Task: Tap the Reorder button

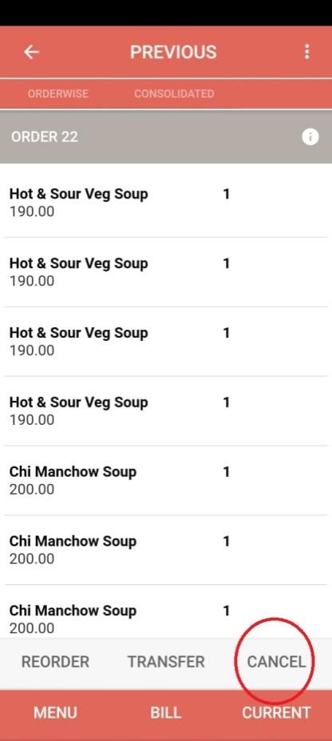Action: [55, 662]
